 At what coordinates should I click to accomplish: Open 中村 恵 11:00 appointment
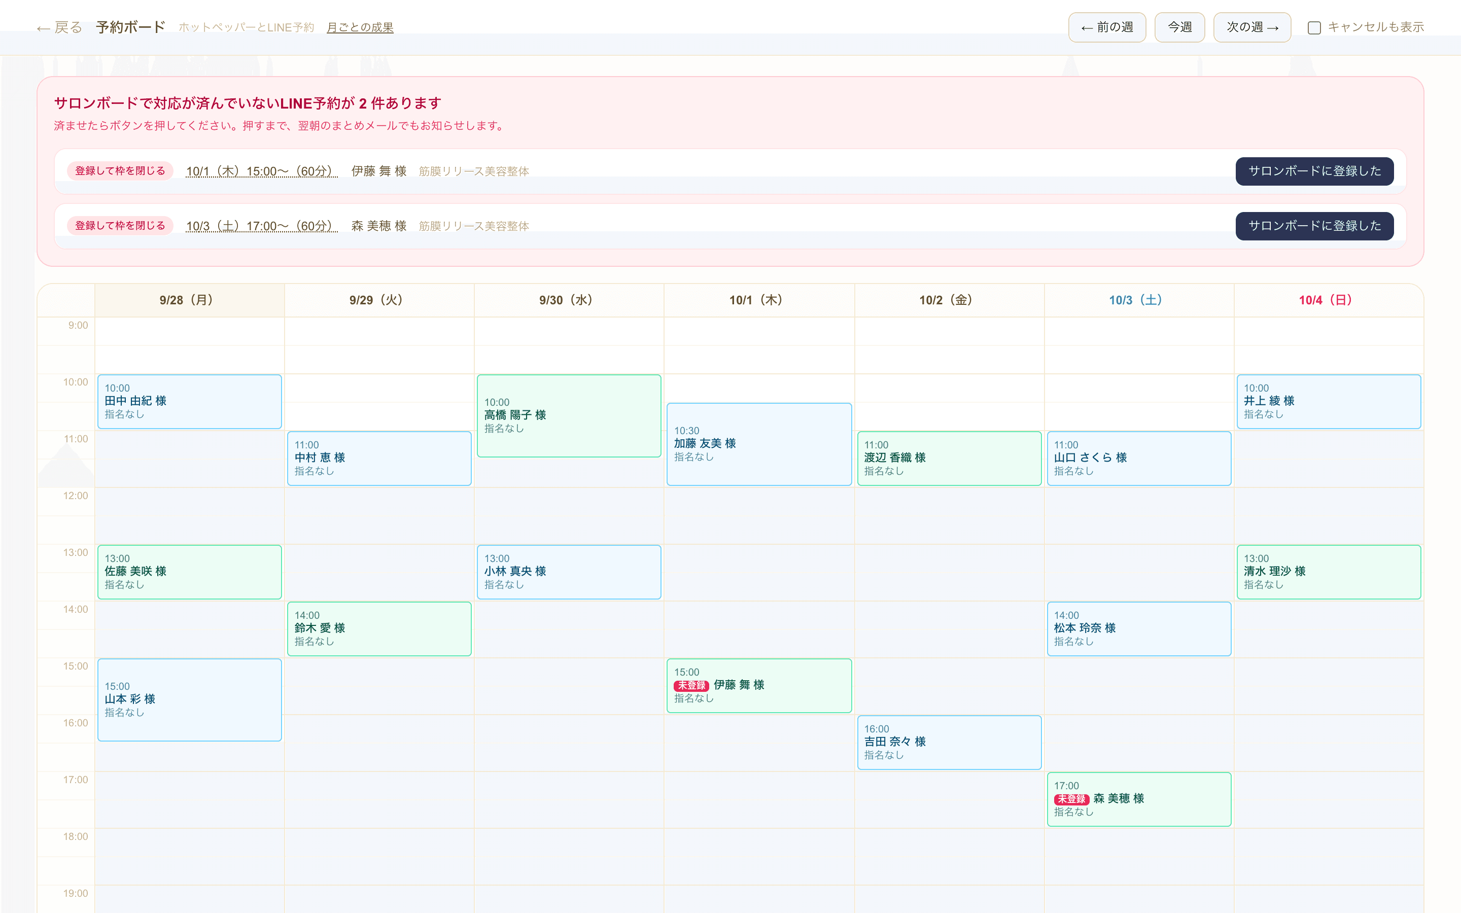(x=379, y=459)
